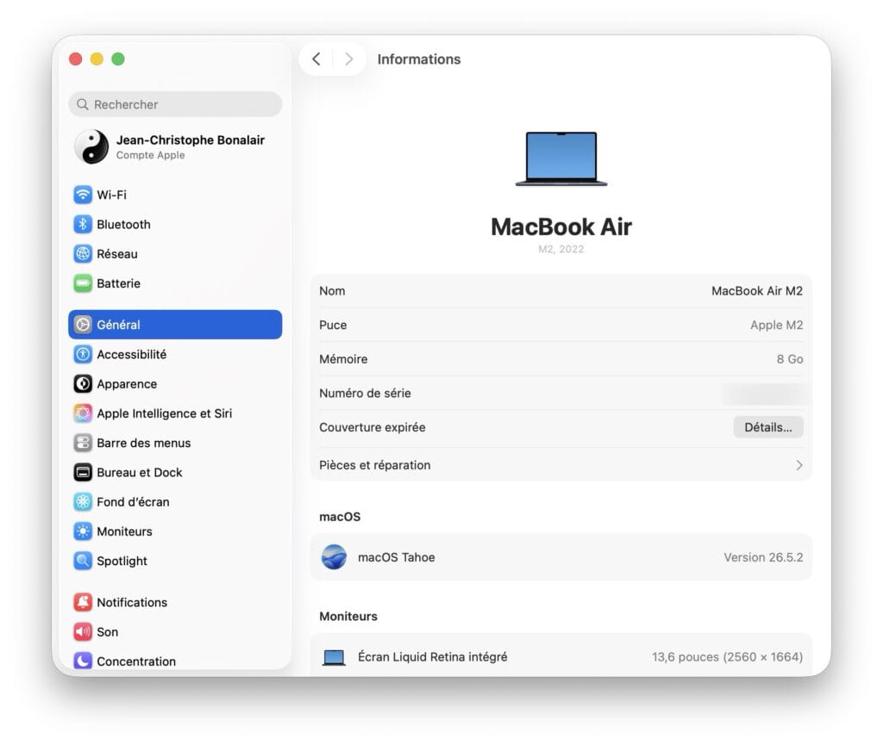Image resolution: width=883 pixels, height=745 pixels.
Task: Click the Accessibilité icon
Action: click(83, 354)
